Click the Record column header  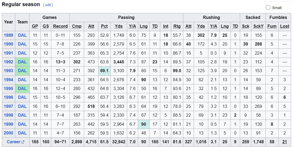pyautogui.click(x=60, y=26)
